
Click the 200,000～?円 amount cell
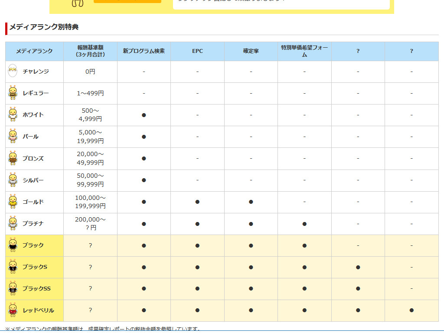[90, 223]
